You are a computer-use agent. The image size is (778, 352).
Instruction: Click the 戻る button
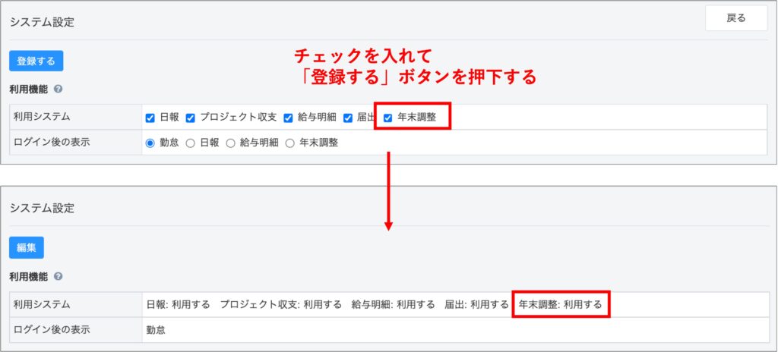coord(735,18)
